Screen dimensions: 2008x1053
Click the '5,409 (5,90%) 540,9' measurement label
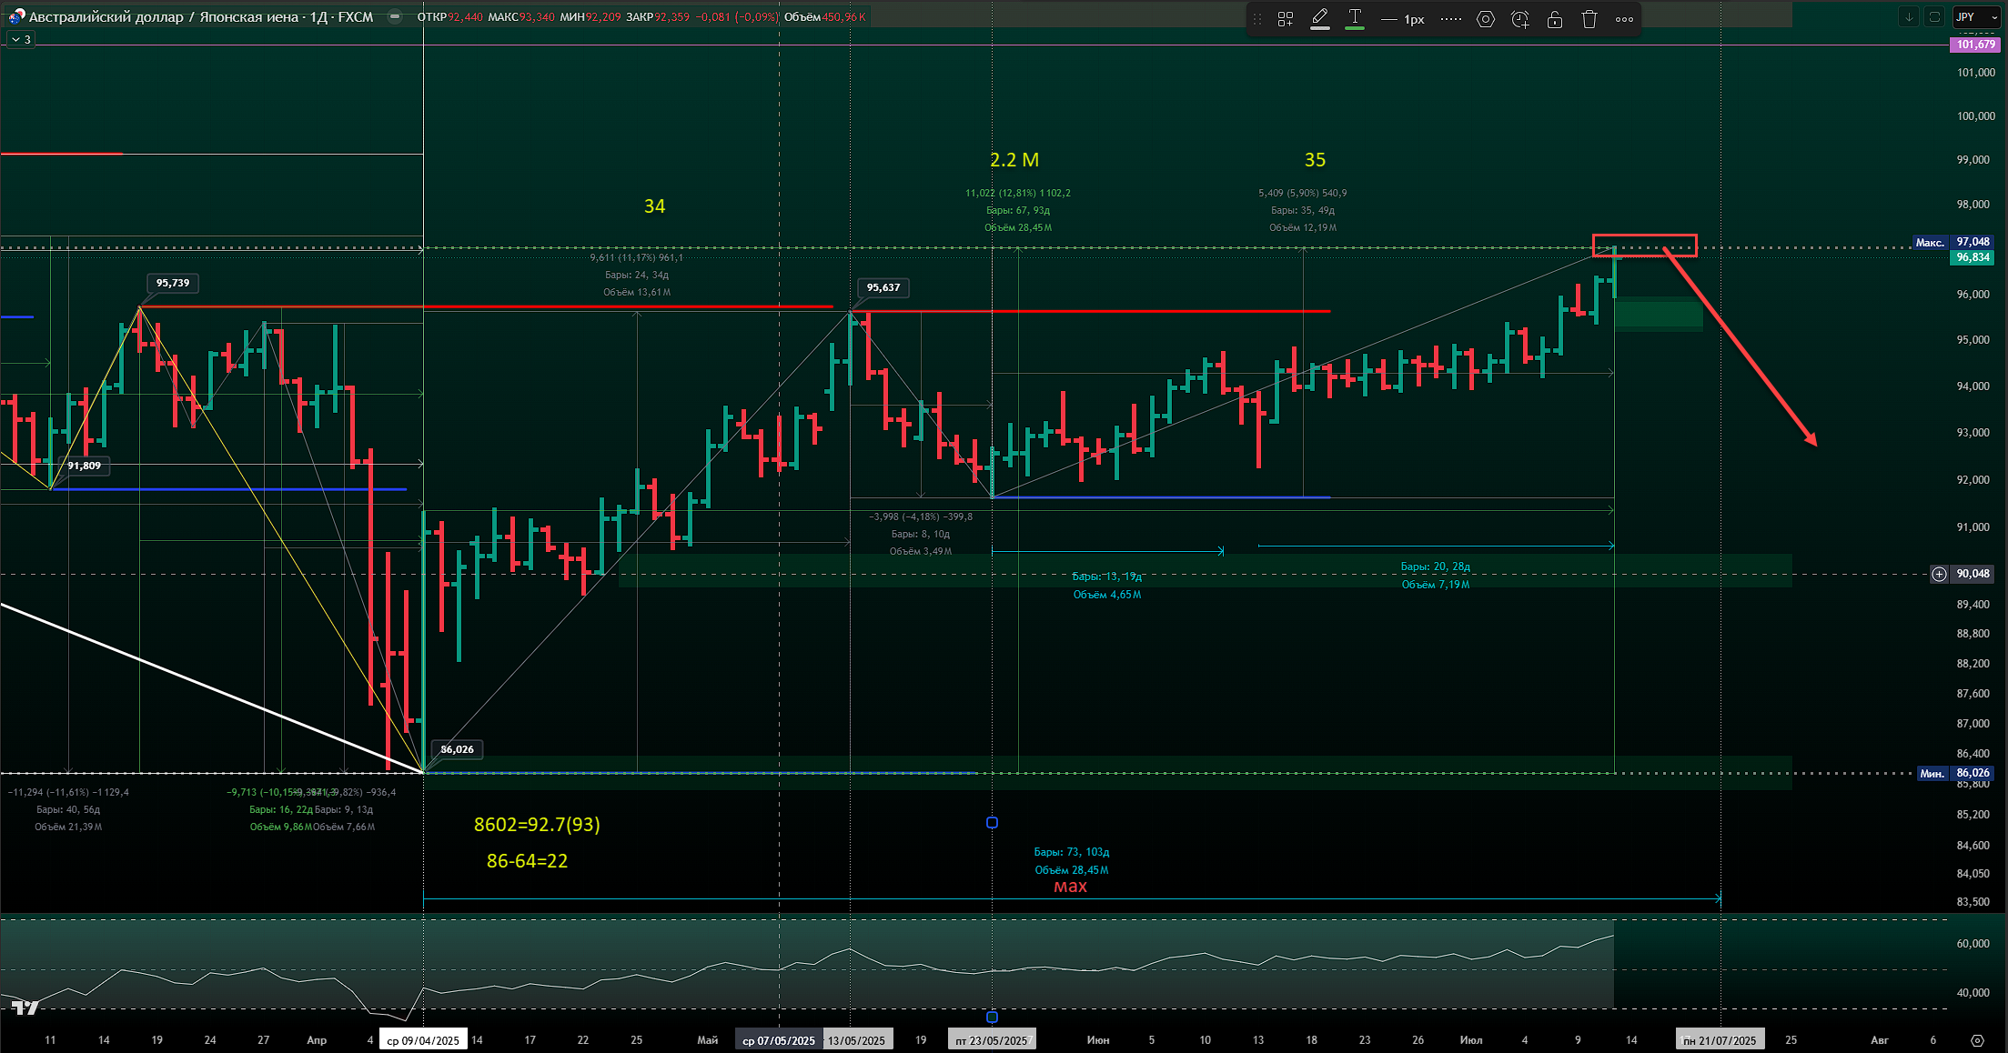coord(1303,193)
